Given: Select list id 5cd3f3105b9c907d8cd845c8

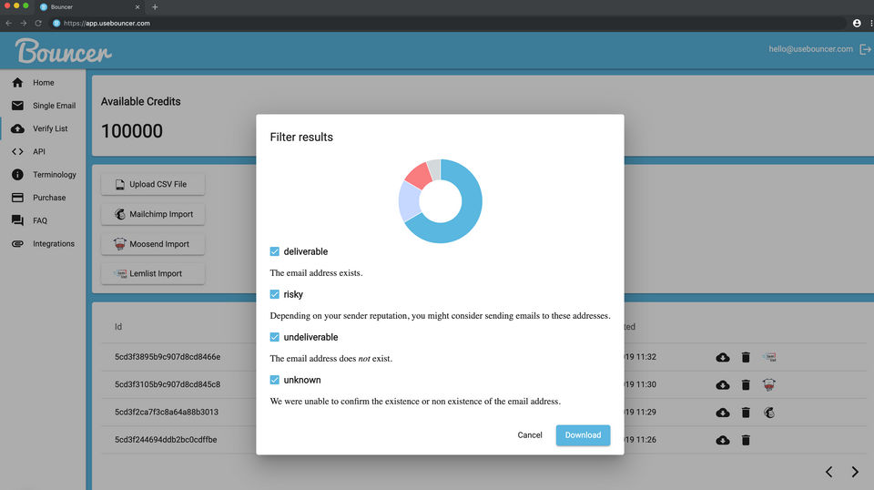Looking at the screenshot, I should [x=168, y=384].
